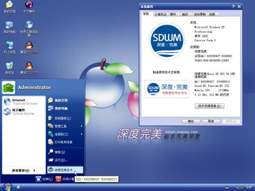The height and width of the screenshot is (191, 255).
Task: Launch 世界之窗浏览器 desktop icon
Action: 29,29
